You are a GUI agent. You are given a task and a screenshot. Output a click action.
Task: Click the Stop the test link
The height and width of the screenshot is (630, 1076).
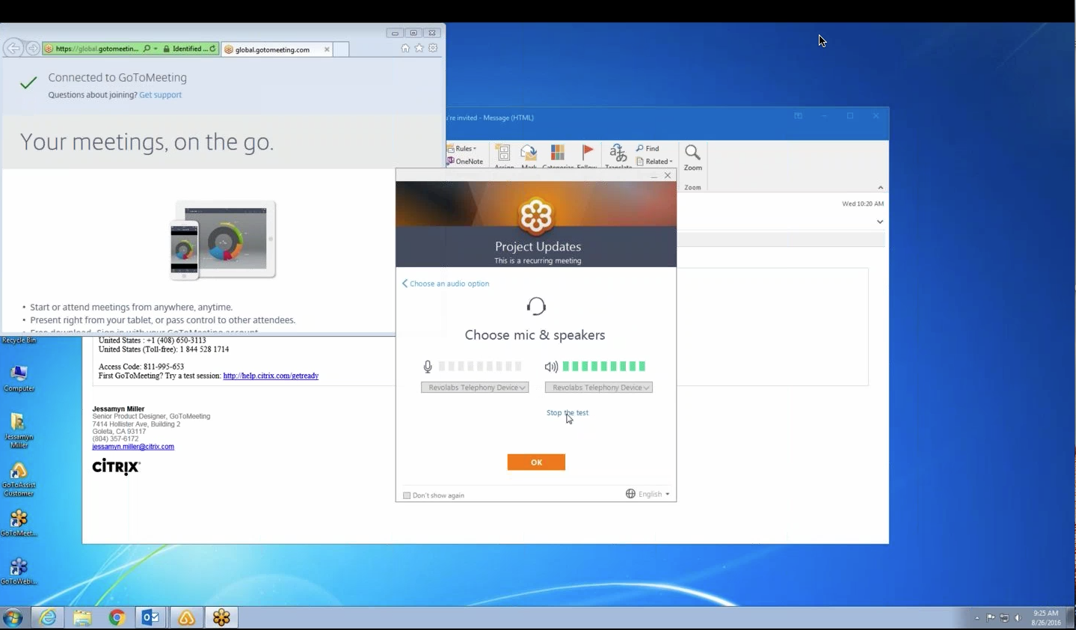(568, 412)
